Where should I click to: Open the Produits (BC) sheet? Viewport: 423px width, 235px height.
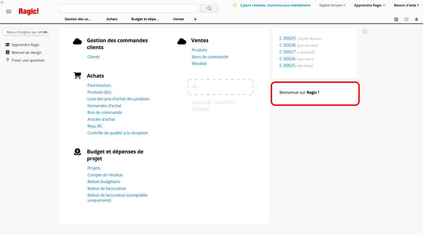pos(99,92)
